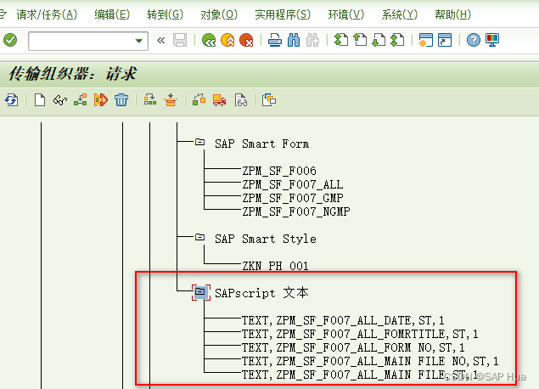The image size is (539, 389).
Task: Go to Previous Page icon
Action: coord(360,40)
